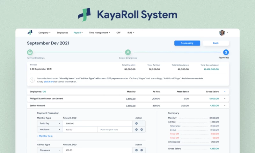Click the Processing button

tap(187, 43)
